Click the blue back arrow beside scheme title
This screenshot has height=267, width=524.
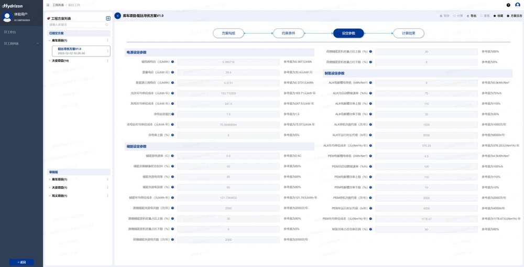coord(117,16)
